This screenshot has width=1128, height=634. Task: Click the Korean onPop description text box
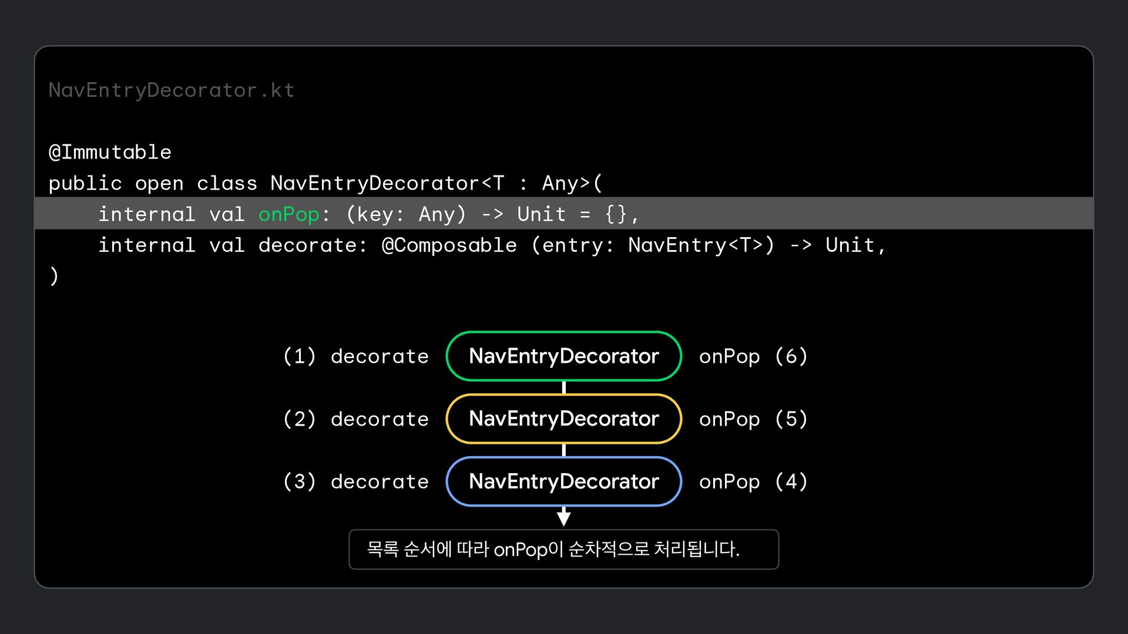click(x=563, y=549)
